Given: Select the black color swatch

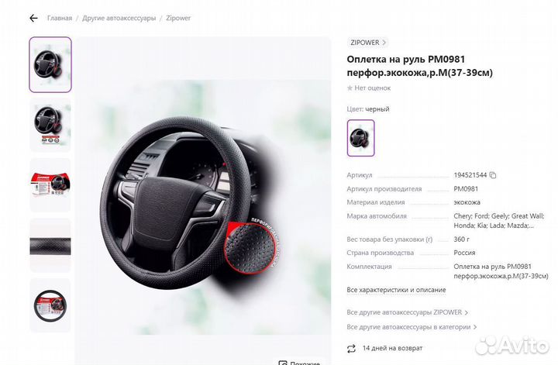Looking at the screenshot, I should pos(360,138).
